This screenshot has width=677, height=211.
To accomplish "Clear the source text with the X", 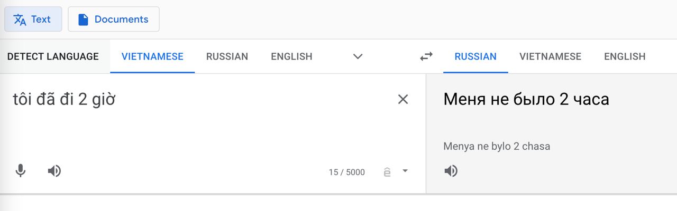I will [x=403, y=99].
